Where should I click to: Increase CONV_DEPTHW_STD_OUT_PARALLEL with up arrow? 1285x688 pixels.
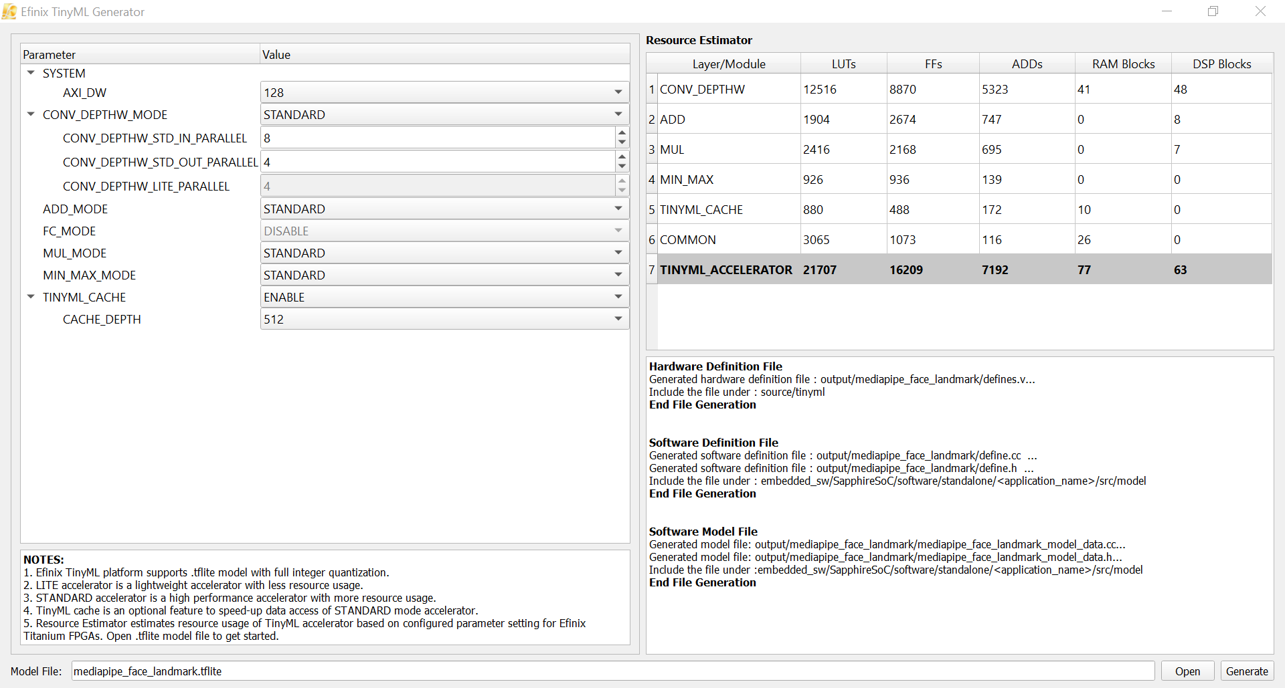click(x=622, y=156)
